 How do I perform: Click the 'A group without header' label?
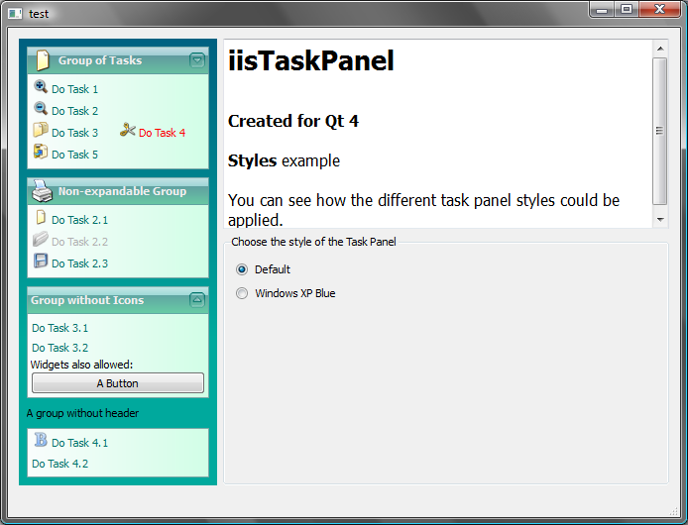(x=82, y=413)
